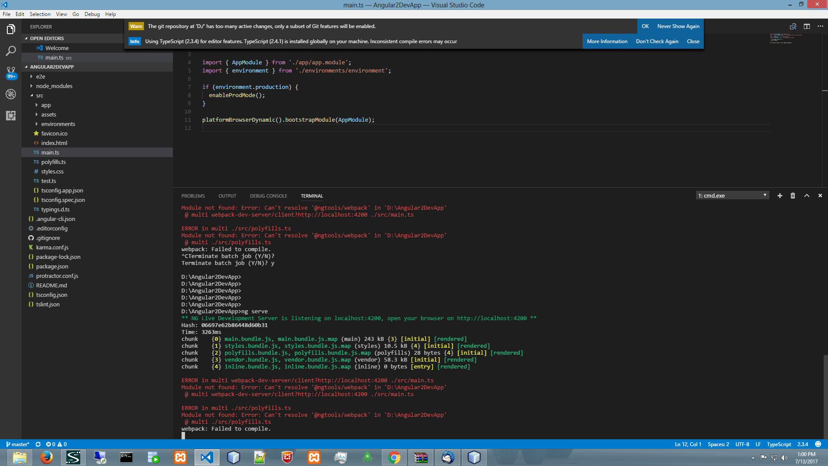Collapse the OPEN EDITORS section
The height and width of the screenshot is (466, 828).
[x=47, y=38]
